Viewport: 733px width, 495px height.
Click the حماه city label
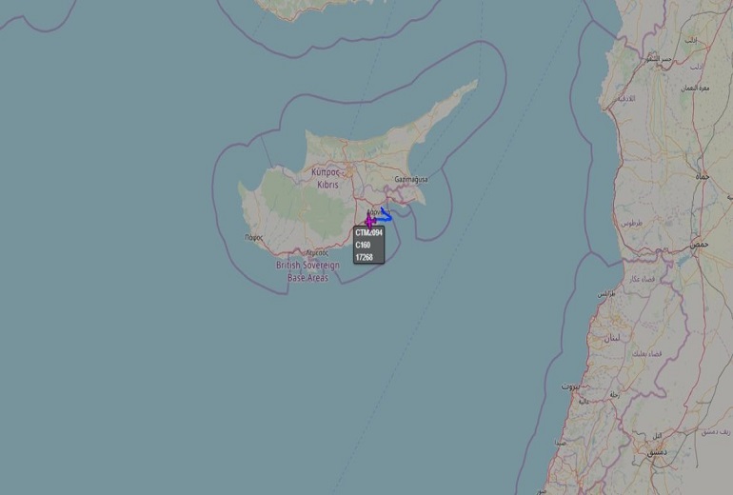pos(703,177)
